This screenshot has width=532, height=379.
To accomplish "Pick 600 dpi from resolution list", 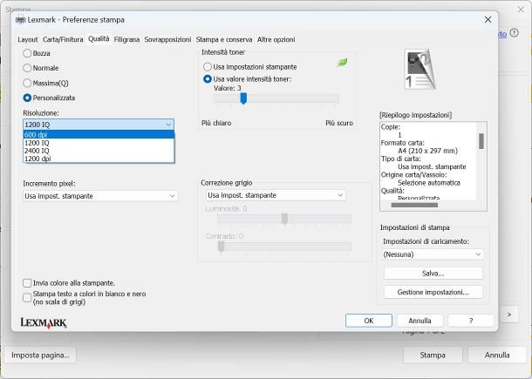I will 99,134.
